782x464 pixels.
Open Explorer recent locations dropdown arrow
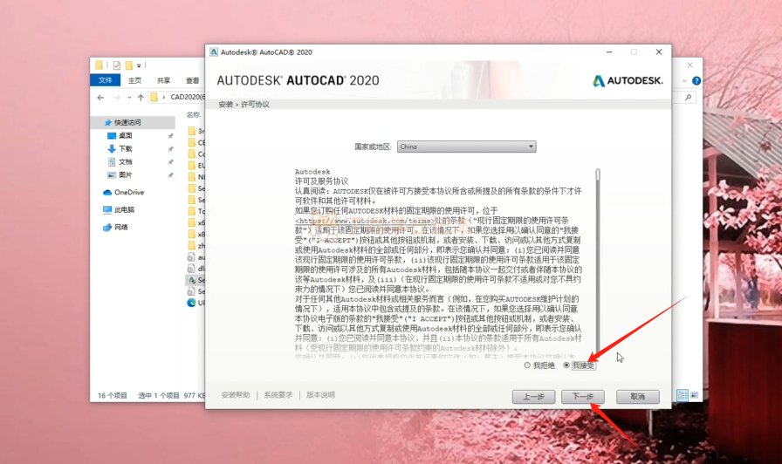pyautogui.click(x=129, y=97)
